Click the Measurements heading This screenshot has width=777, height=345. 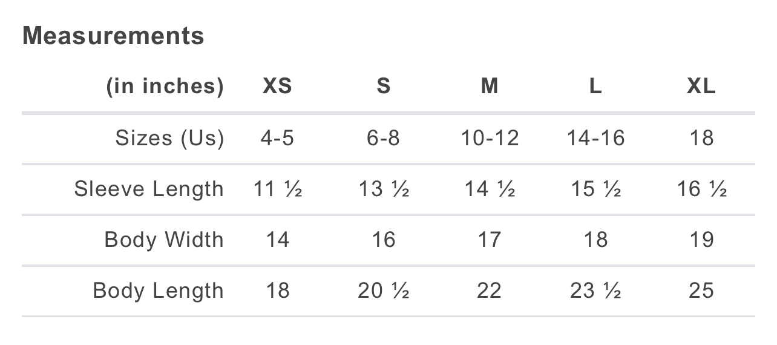pyautogui.click(x=113, y=36)
